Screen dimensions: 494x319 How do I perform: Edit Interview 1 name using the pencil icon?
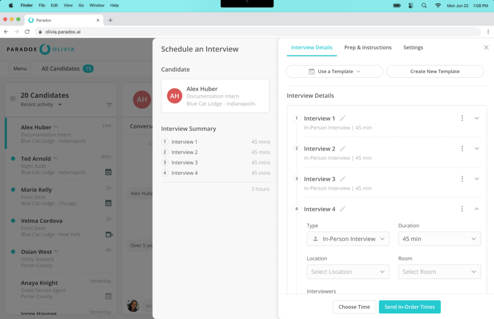click(343, 118)
